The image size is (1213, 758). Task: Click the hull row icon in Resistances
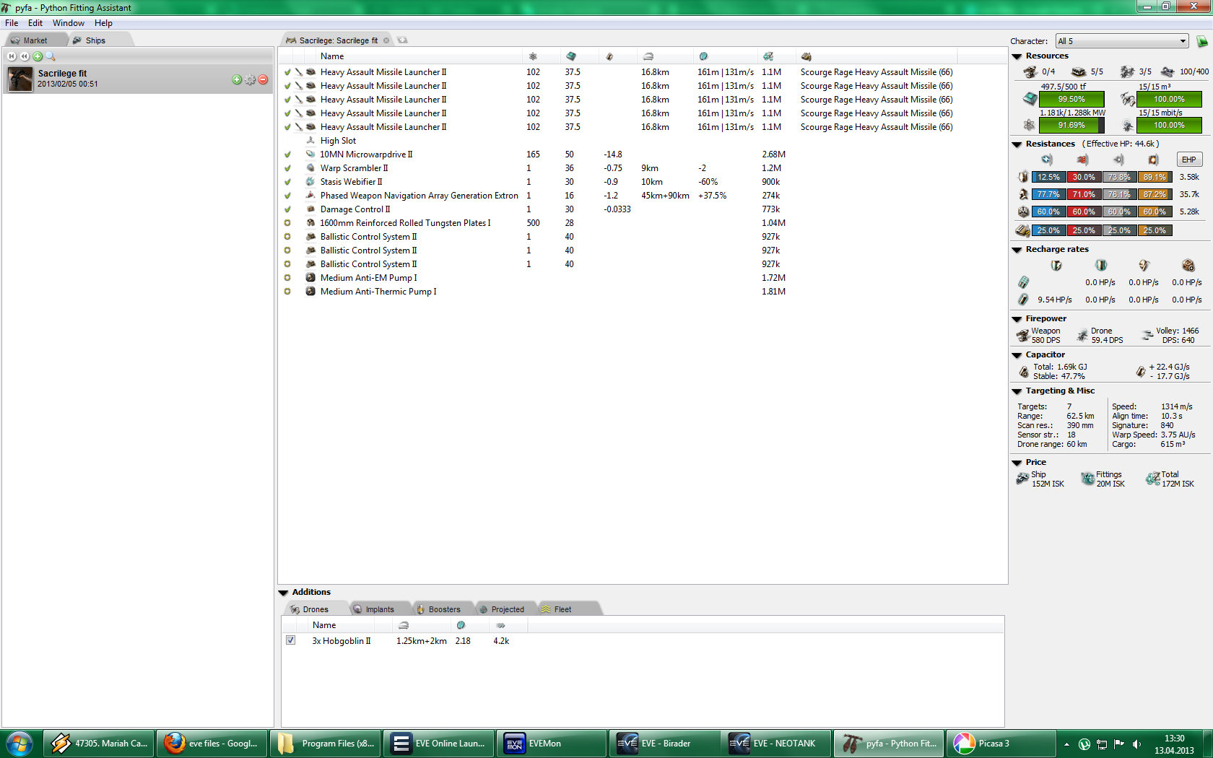[x=1023, y=212]
